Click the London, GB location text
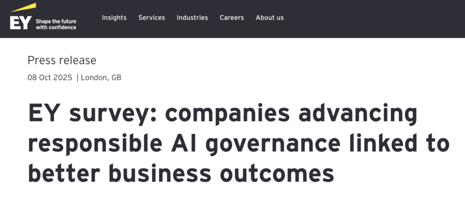Image resolution: width=465 pixels, height=212 pixels. pos(101,78)
